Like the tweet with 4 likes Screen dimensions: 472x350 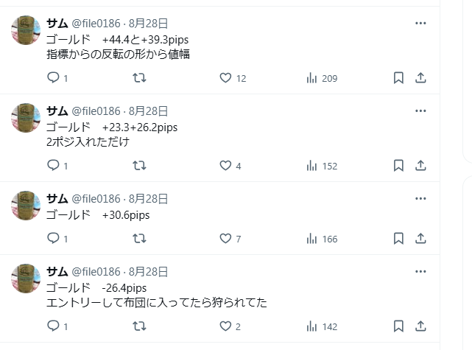tap(226, 166)
